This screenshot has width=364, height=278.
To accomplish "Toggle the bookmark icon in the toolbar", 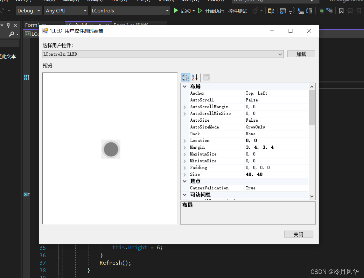I will click(x=341, y=11).
